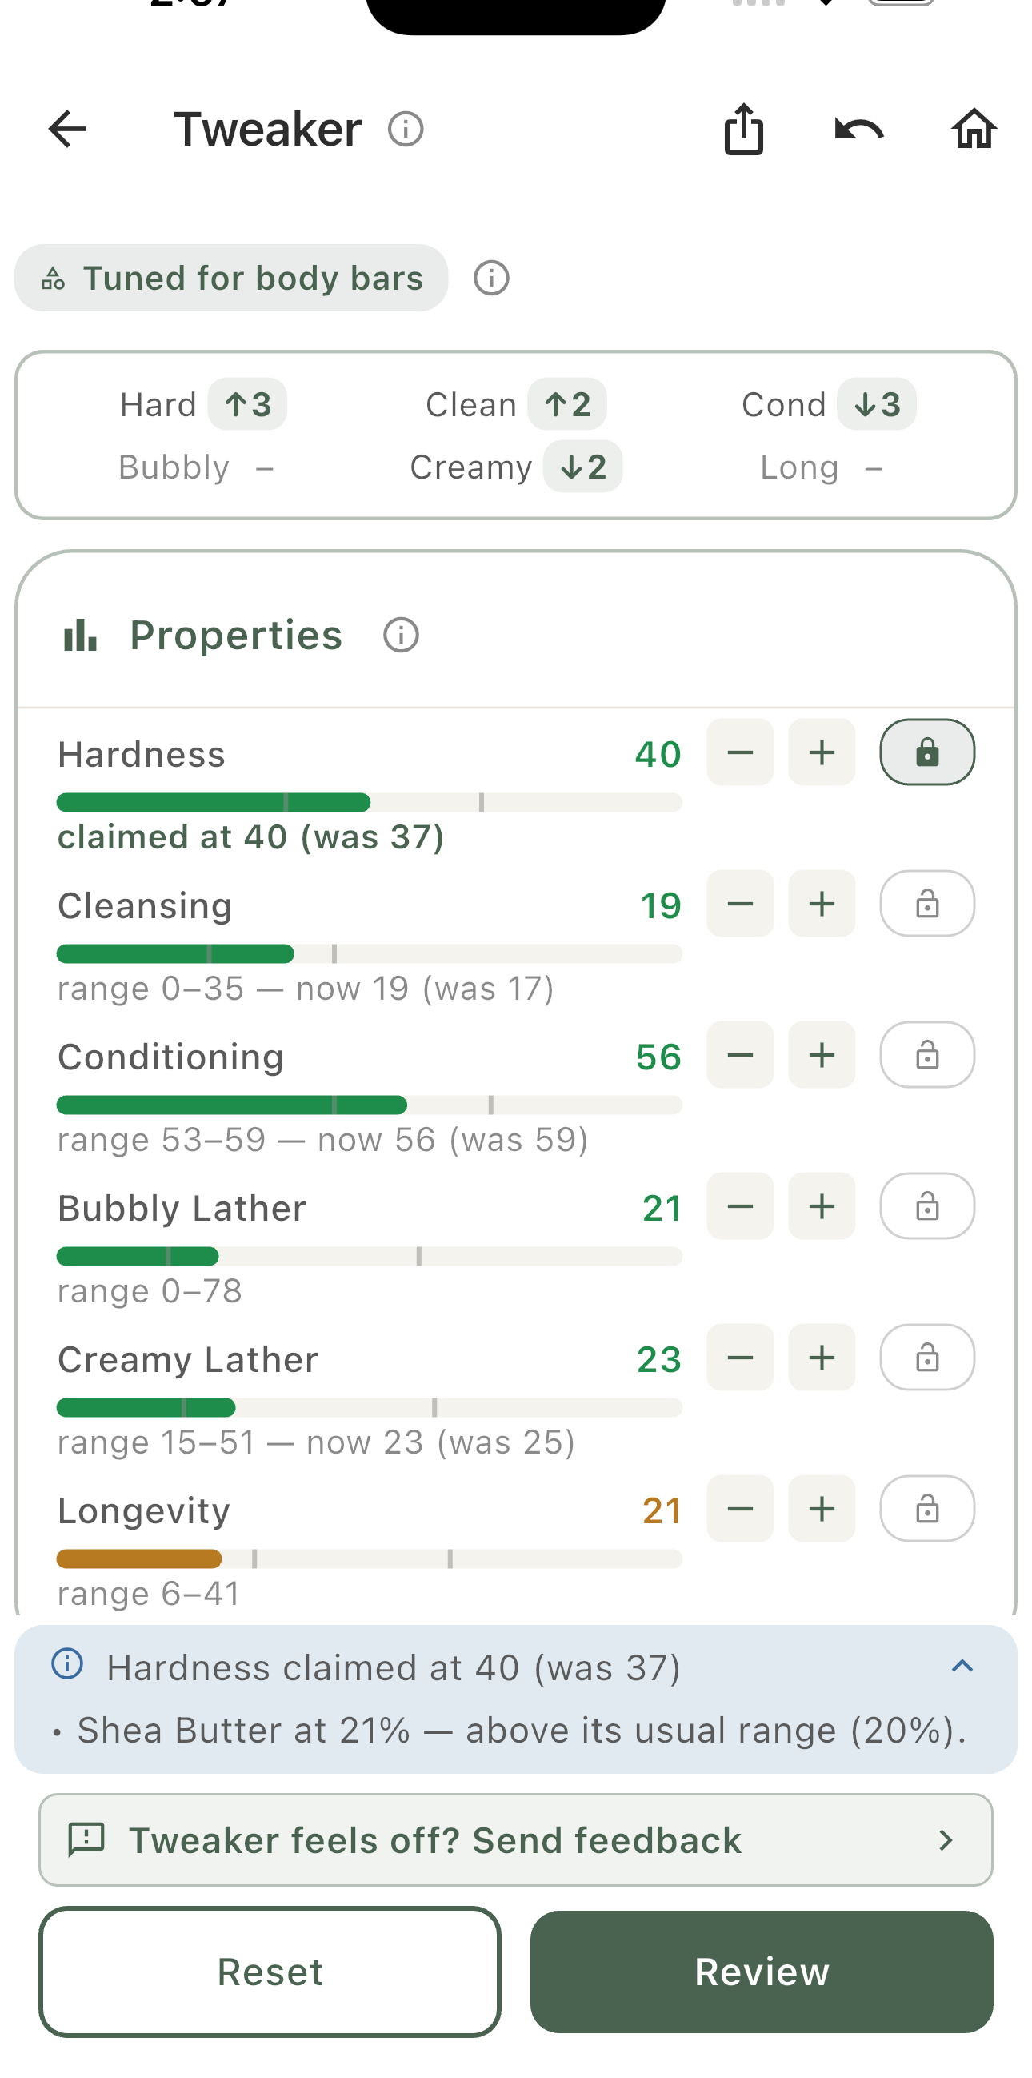Open Tweaker feels off feedback chevron

pyautogui.click(x=946, y=1840)
